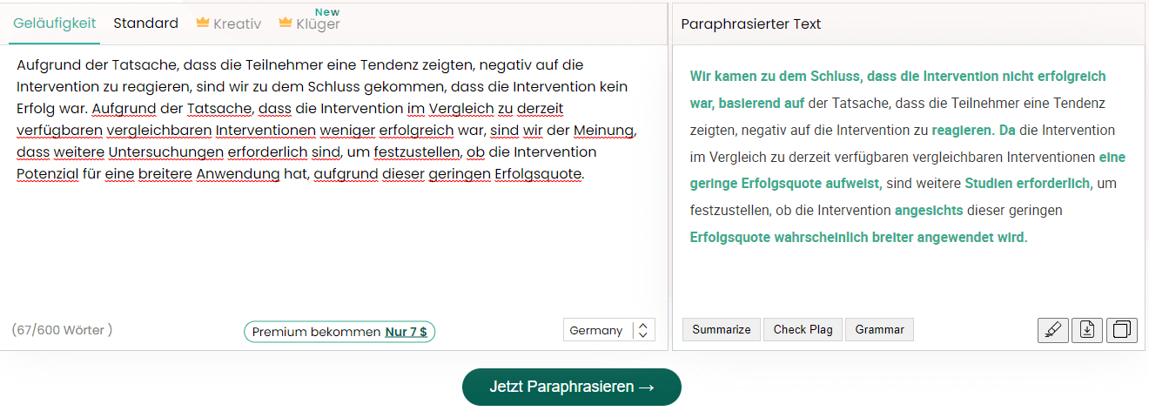Click the highlighted phrase 'Studien erforderlich'
1149x411 pixels.
[x=1028, y=184]
